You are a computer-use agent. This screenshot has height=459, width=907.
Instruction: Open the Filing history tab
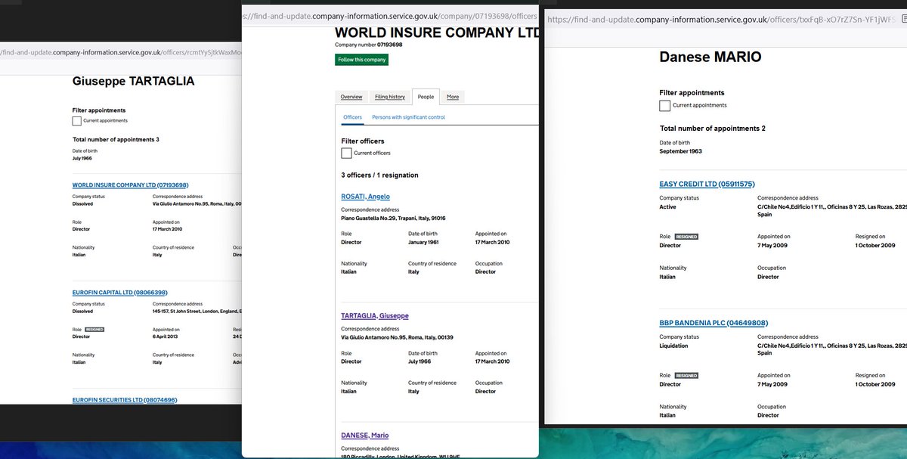click(x=390, y=97)
